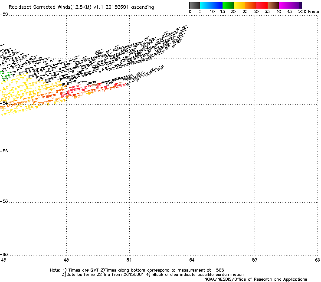Viewport: 321px width, 282px height.
Task: Click note 'Black circles indicate possible contamination'
Action: [198, 275]
